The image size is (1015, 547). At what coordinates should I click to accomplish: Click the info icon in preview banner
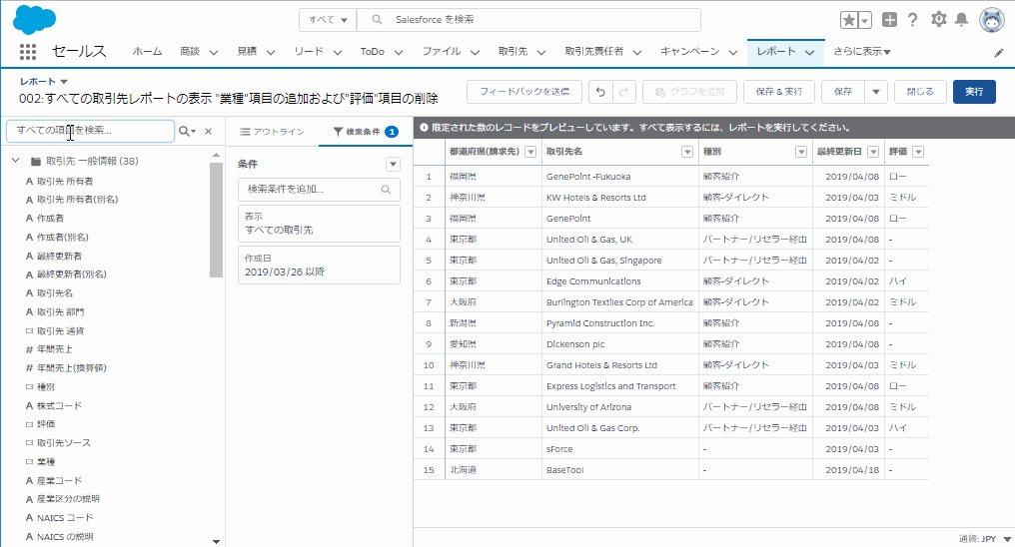point(424,128)
